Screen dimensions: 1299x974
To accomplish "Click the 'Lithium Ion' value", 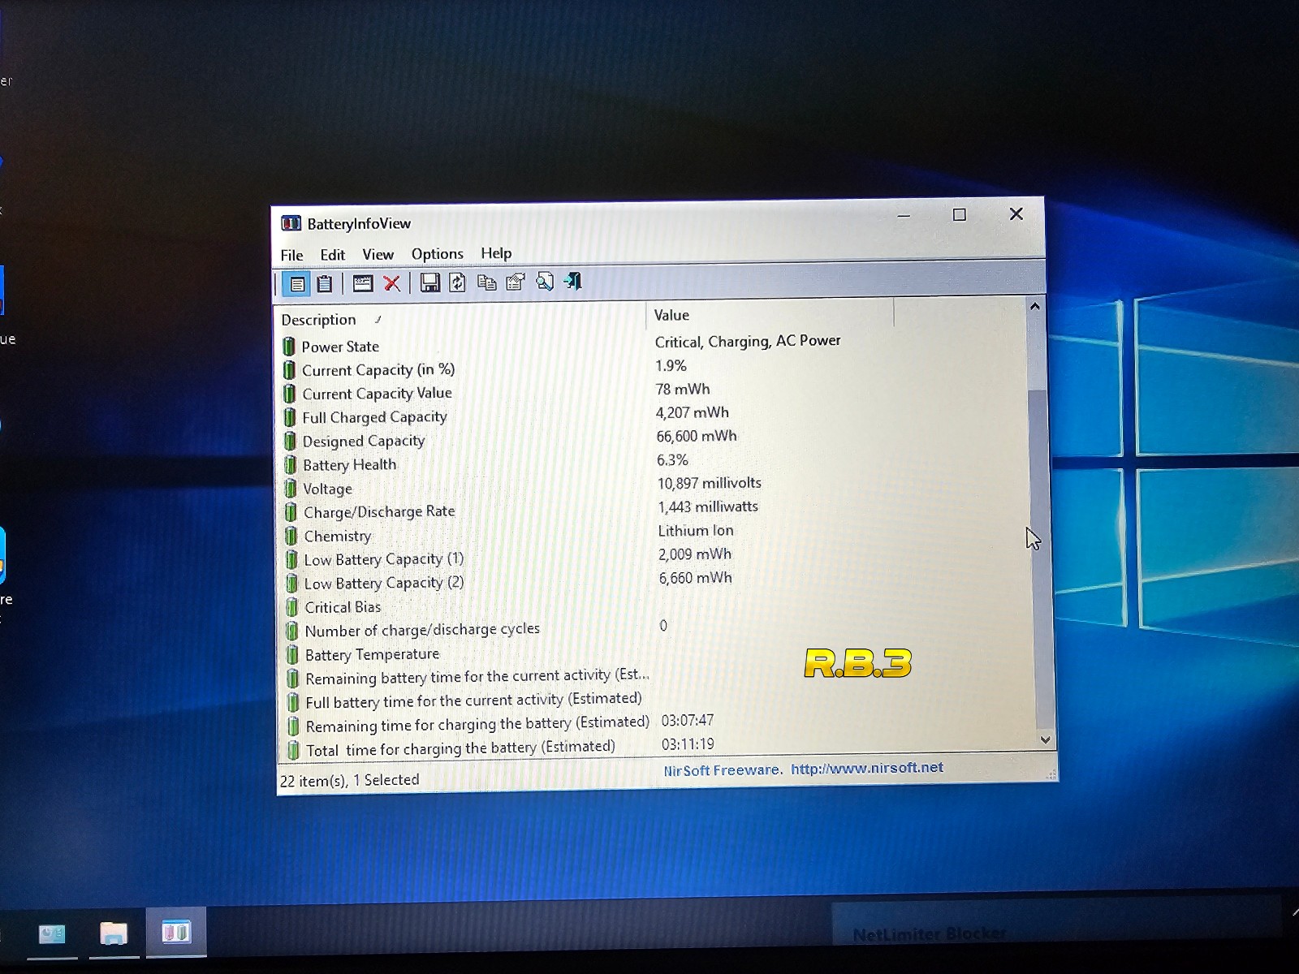I will tap(696, 531).
